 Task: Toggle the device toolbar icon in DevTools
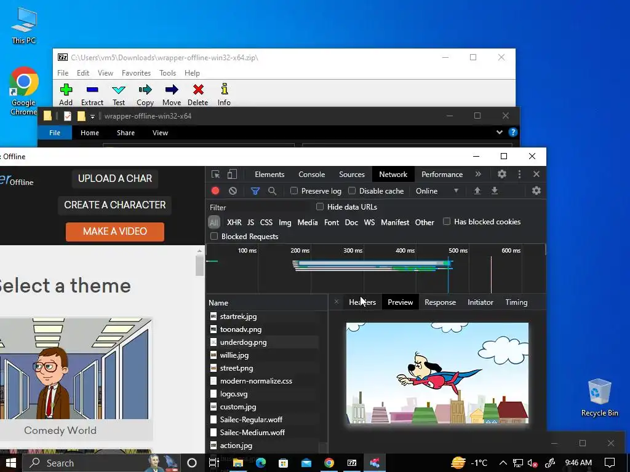tap(232, 174)
